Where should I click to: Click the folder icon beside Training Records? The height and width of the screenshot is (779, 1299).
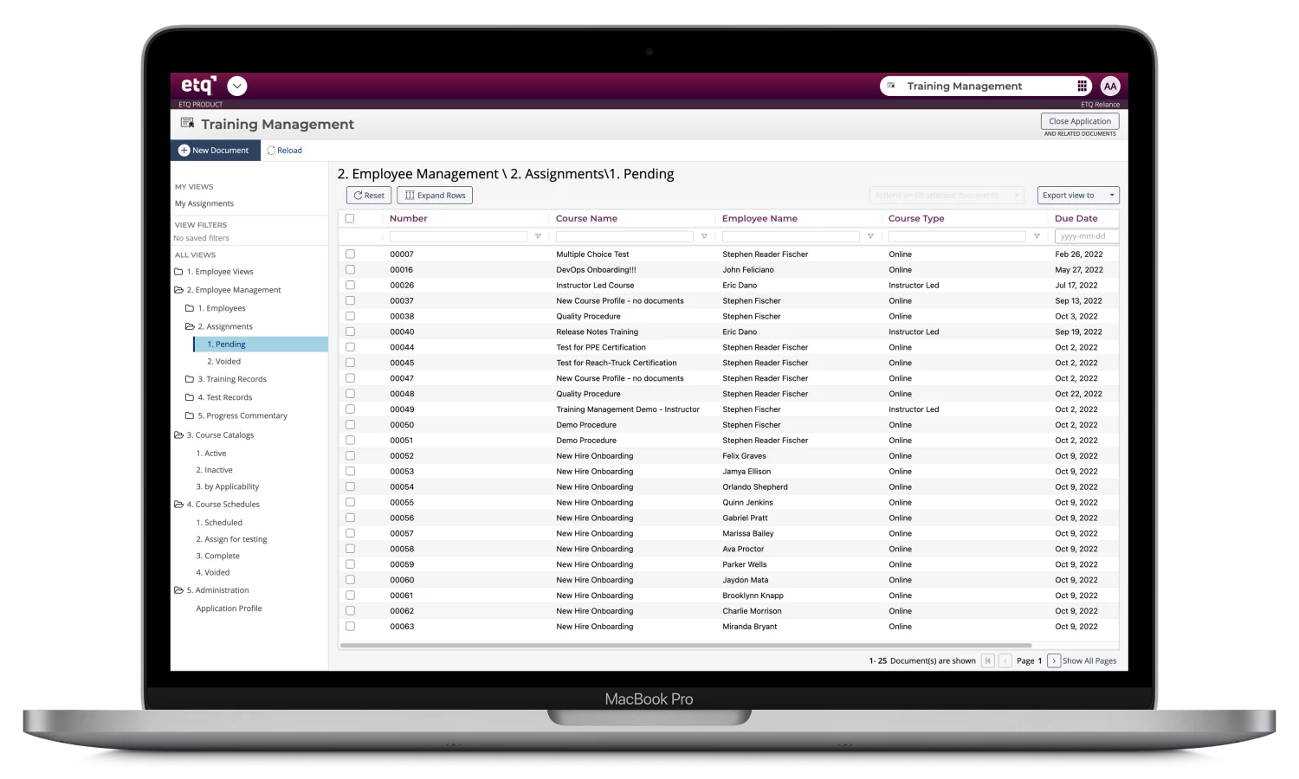point(190,379)
